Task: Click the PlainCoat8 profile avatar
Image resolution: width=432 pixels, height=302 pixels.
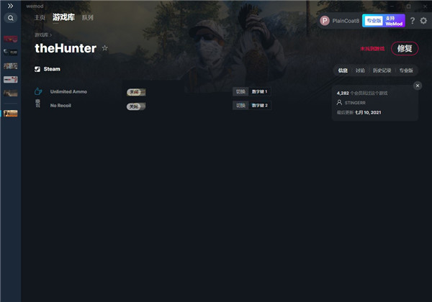Action: coord(325,21)
